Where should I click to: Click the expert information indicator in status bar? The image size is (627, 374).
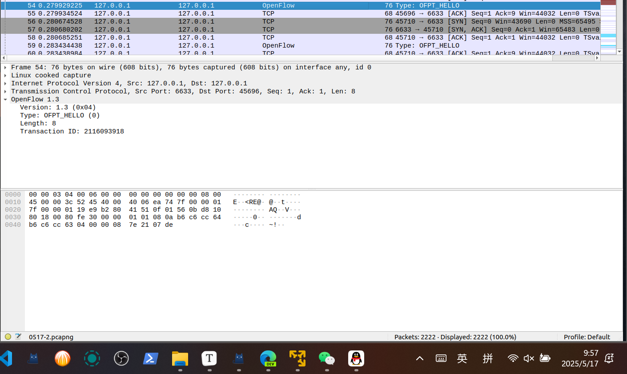[8, 337]
